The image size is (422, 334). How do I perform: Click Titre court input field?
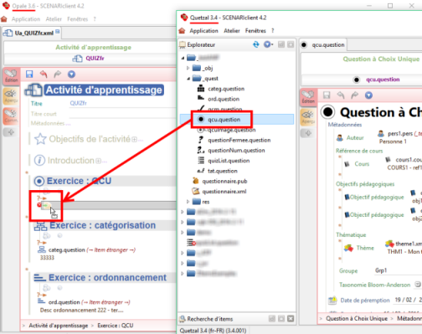(x=123, y=114)
